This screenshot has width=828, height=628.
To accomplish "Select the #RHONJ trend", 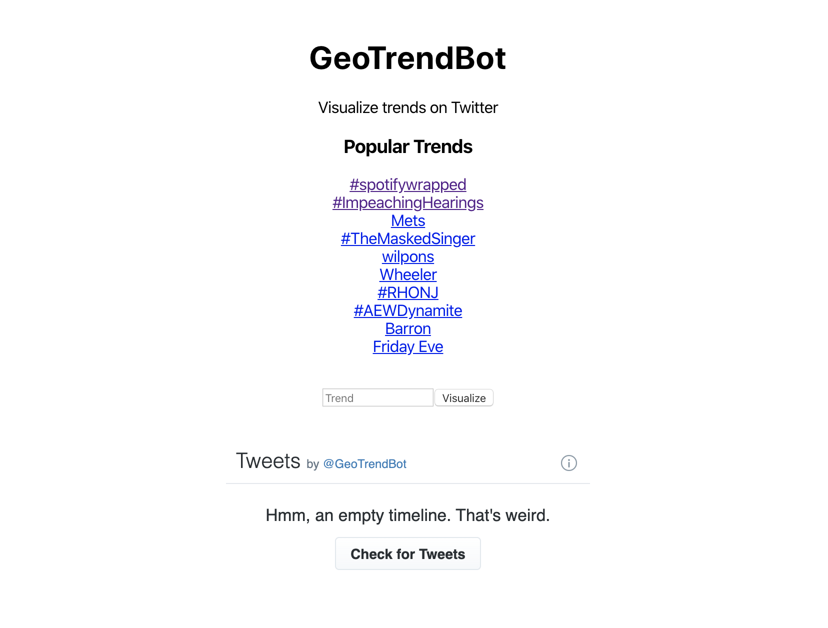I will coord(407,292).
